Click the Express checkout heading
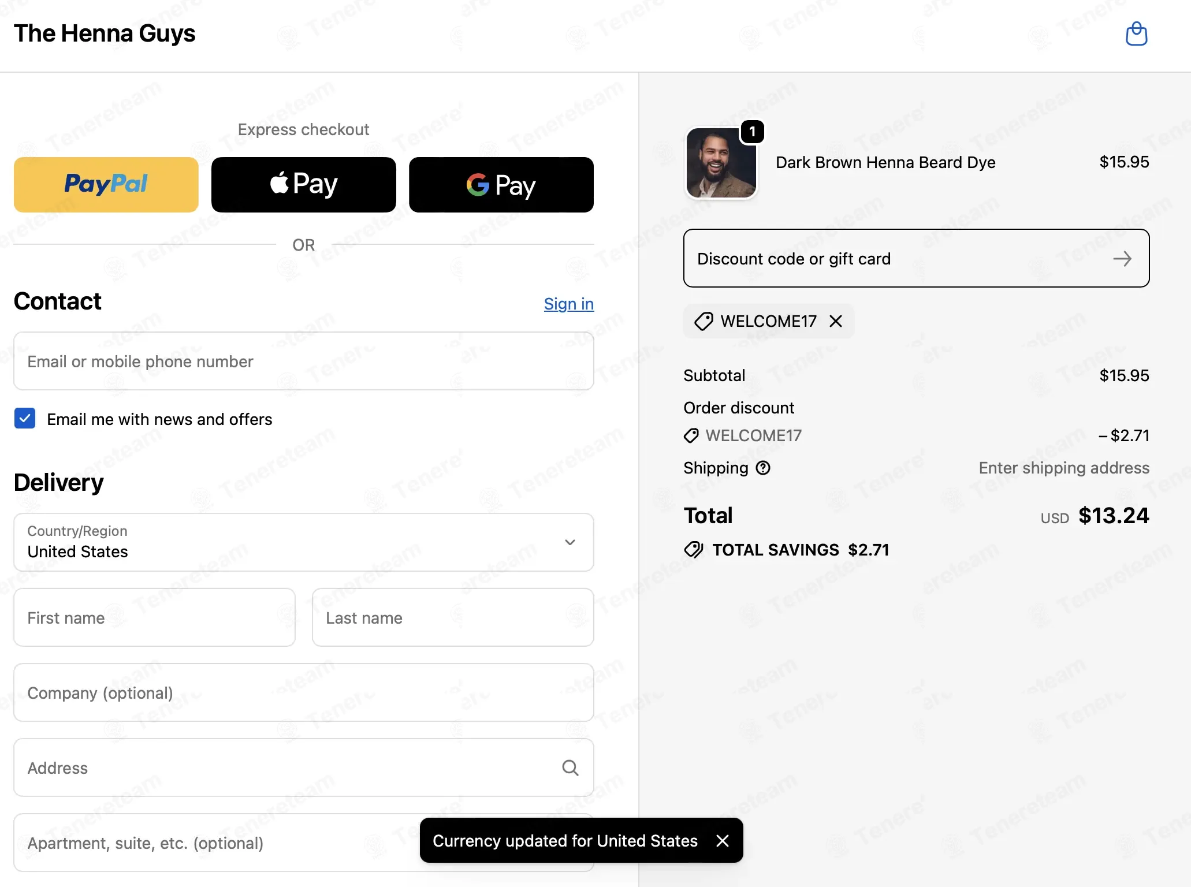Screen dimensions: 1191x887 304,129
